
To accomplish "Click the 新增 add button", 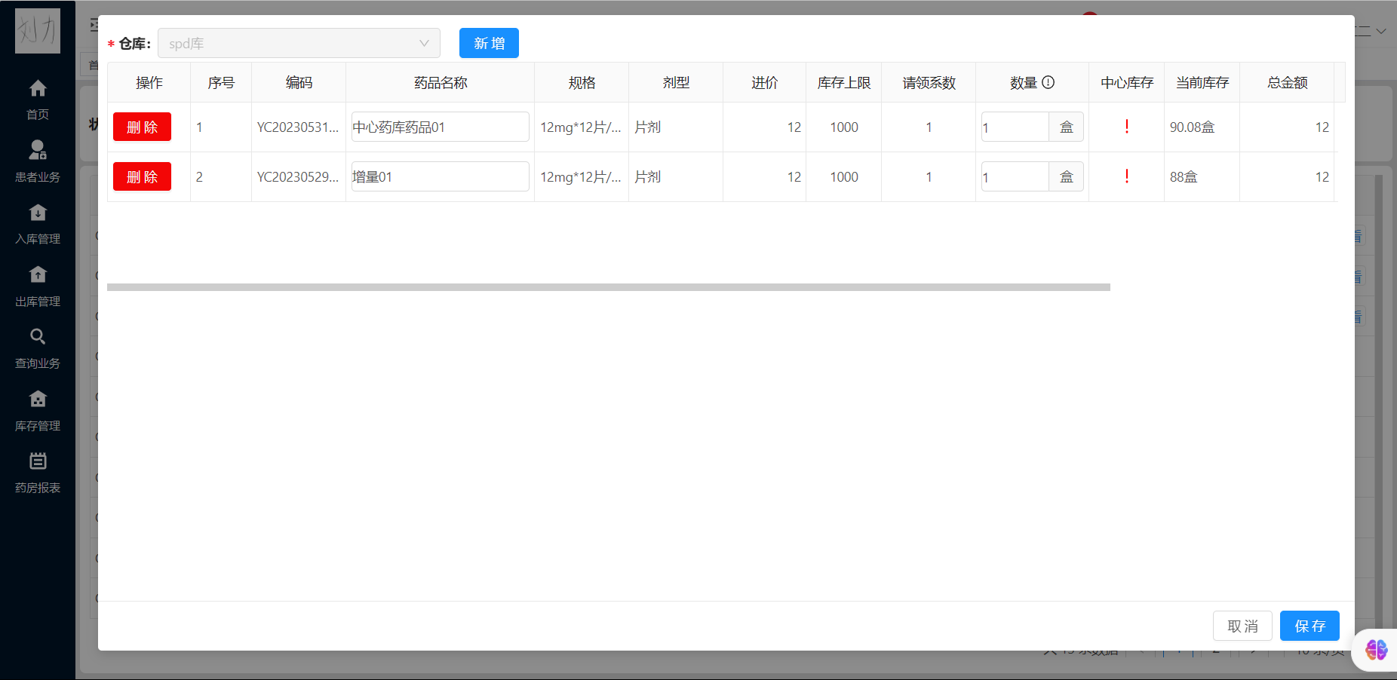I will 489,43.
